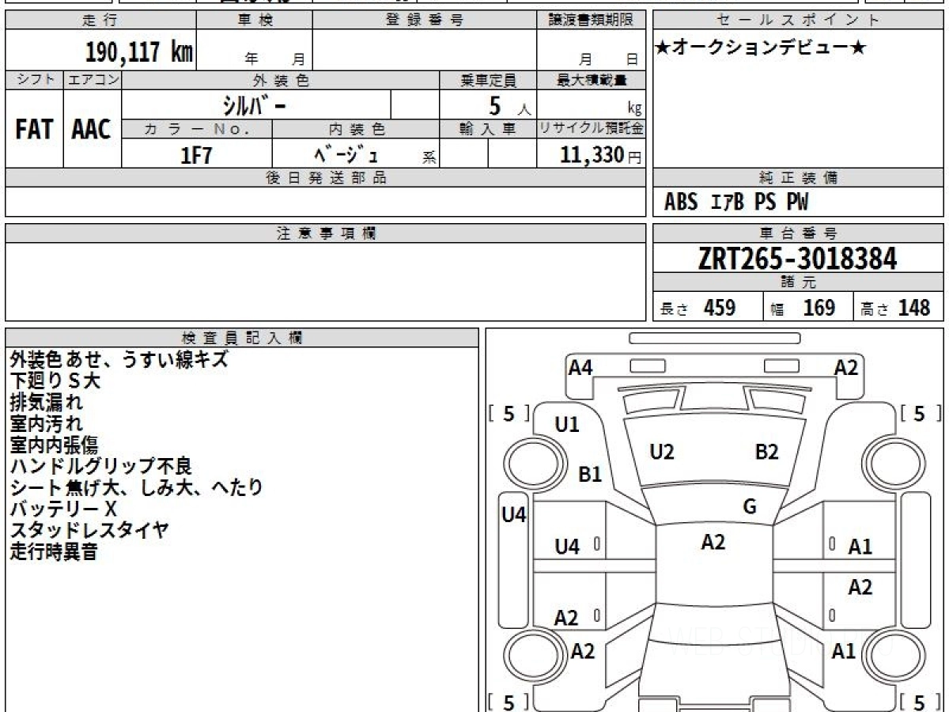Click note ハンドルグリップ不良
The height and width of the screenshot is (712, 949).
tap(101, 466)
